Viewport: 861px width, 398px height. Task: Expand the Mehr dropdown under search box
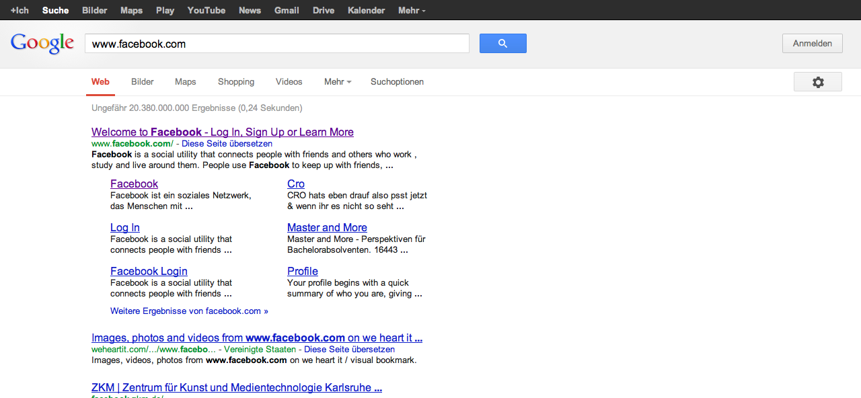tap(338, 82)
